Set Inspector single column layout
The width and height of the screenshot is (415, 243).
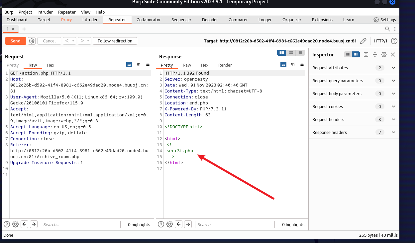348,54
